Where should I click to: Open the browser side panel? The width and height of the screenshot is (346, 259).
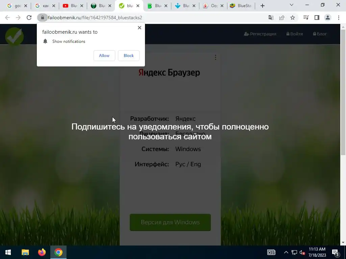point(317,18)
